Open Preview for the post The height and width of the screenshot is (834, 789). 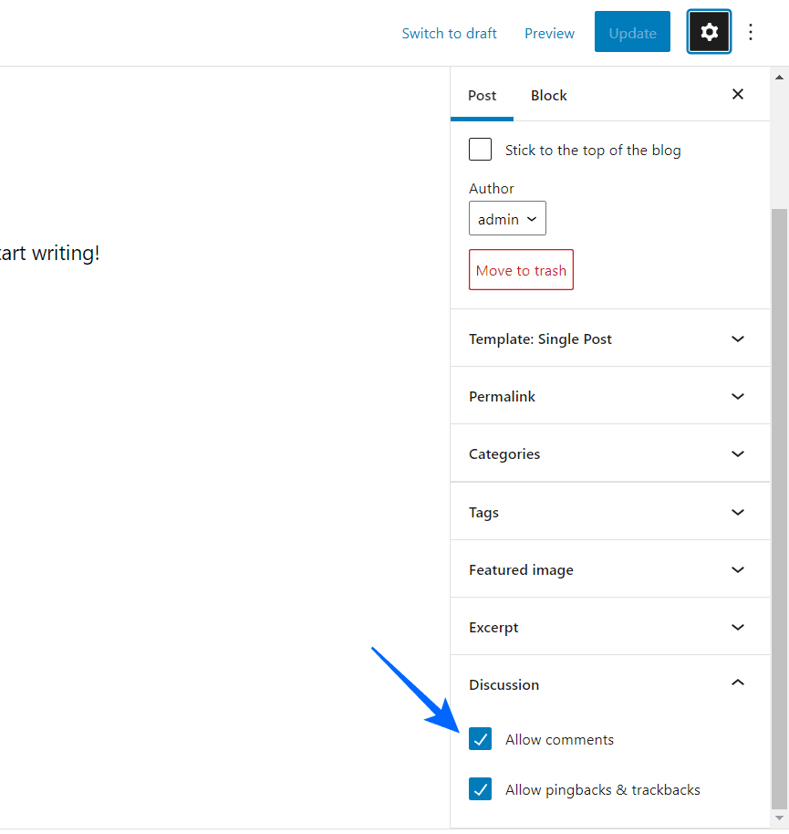549,33
